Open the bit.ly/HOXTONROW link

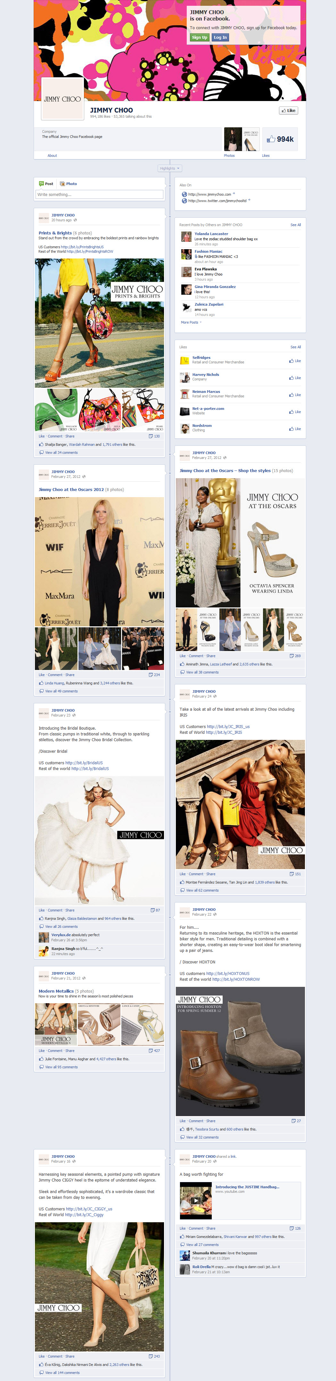[x=236, y=979]
